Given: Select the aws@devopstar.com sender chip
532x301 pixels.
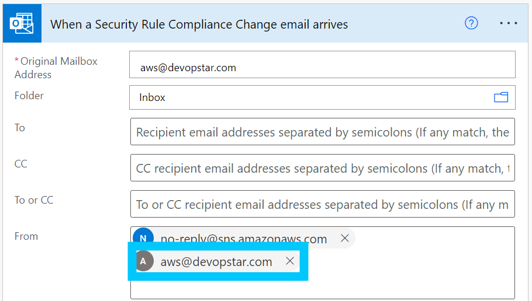Looking at the screenshot, I should (216, 262).
